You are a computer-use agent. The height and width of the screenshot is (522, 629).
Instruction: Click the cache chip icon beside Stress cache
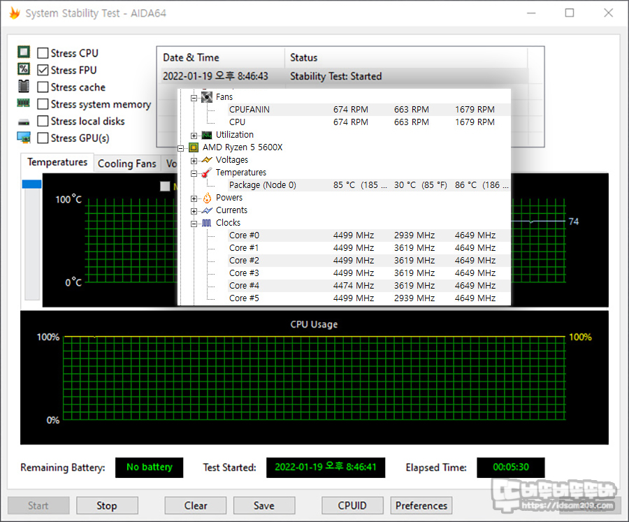pos(24,86)
